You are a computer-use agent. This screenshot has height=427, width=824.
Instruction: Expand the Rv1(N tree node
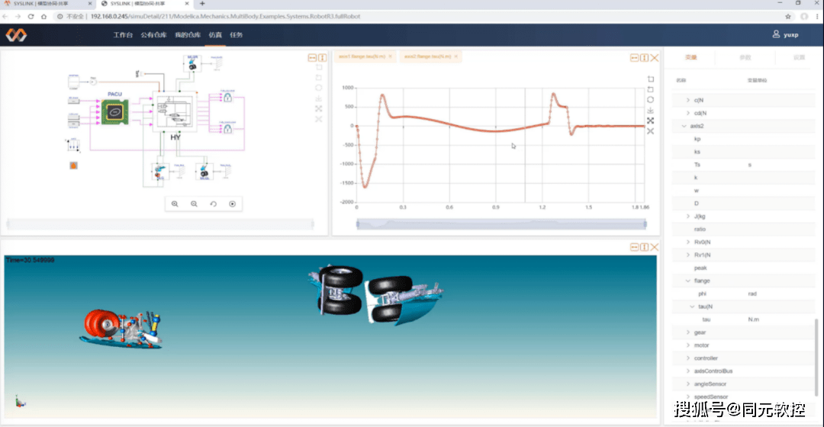point(688,255)
